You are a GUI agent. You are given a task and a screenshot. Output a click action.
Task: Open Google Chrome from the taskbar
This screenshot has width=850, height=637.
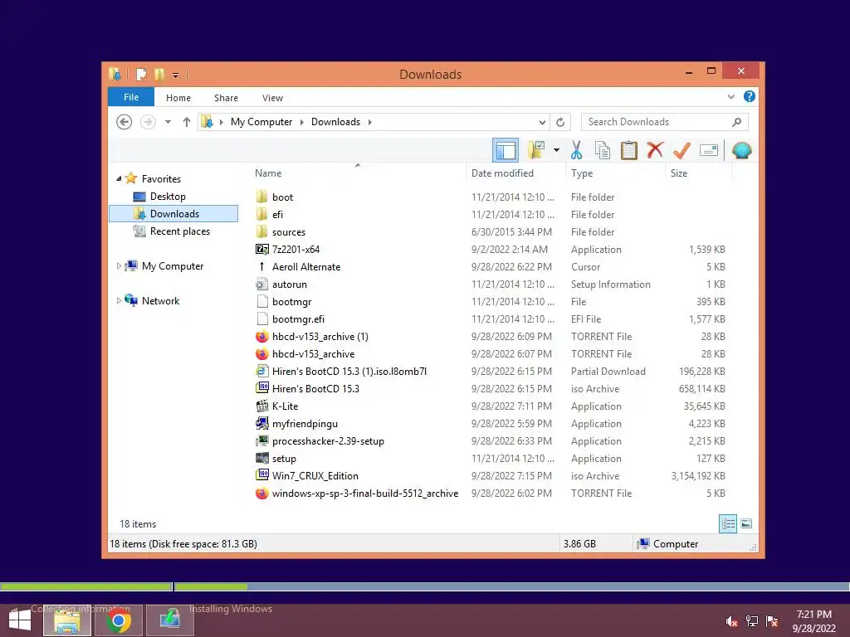(118, 620)
